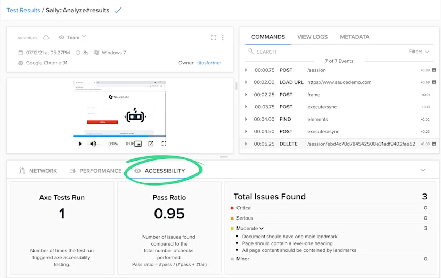441x278 pixels.
Task: Expand the POST execute/async command row
Action: (x=246, y=132)
